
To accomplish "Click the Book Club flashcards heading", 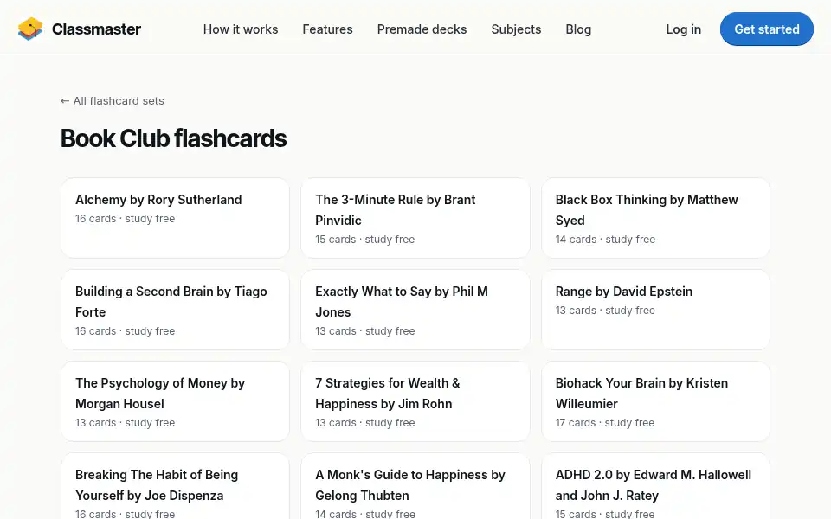I will click(x=173, y=138).
